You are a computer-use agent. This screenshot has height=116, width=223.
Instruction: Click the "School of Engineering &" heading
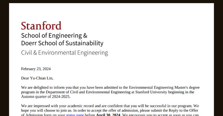(x=54, y=35)
